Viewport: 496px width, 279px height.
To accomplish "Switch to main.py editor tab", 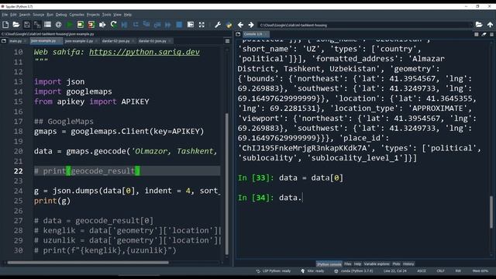I will 15,41.
